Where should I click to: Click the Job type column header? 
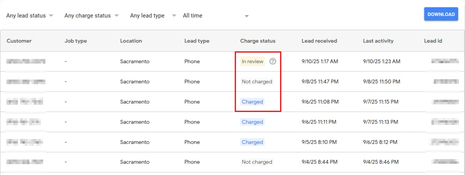pos(76,41)
